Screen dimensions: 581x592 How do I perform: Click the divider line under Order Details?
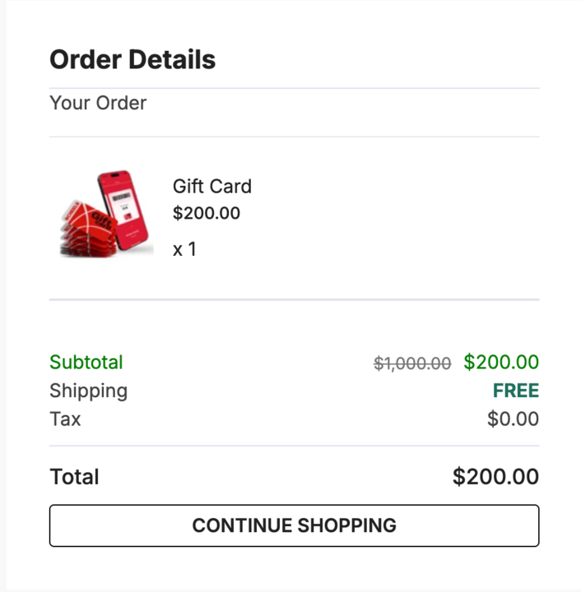[x=294, y=88]
